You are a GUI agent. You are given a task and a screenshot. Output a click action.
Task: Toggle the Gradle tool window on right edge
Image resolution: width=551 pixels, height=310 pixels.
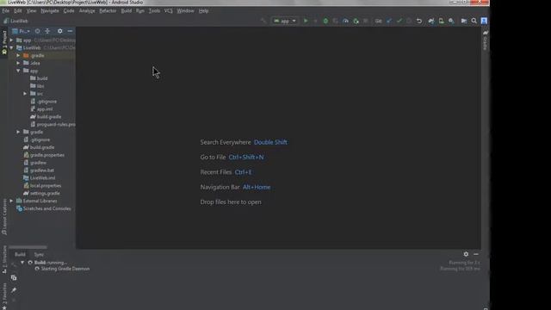point(486,40)
